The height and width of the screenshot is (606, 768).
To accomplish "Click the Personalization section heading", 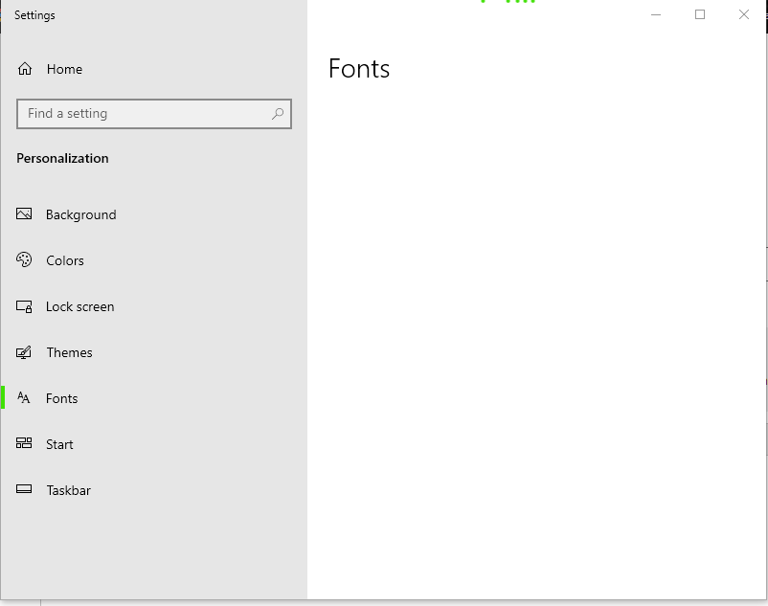I will (x=62, y=158).
